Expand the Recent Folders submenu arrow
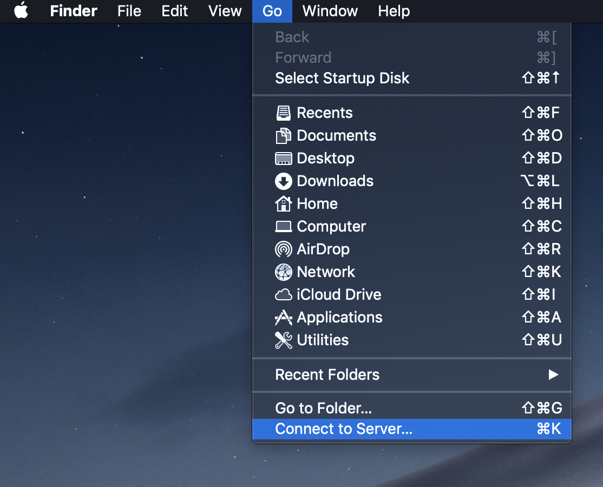 coord(553,374)
